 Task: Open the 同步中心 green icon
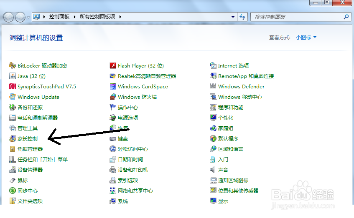pos(12,190)
